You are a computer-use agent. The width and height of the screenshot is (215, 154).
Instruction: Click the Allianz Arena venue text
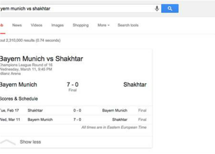(11, 74)
